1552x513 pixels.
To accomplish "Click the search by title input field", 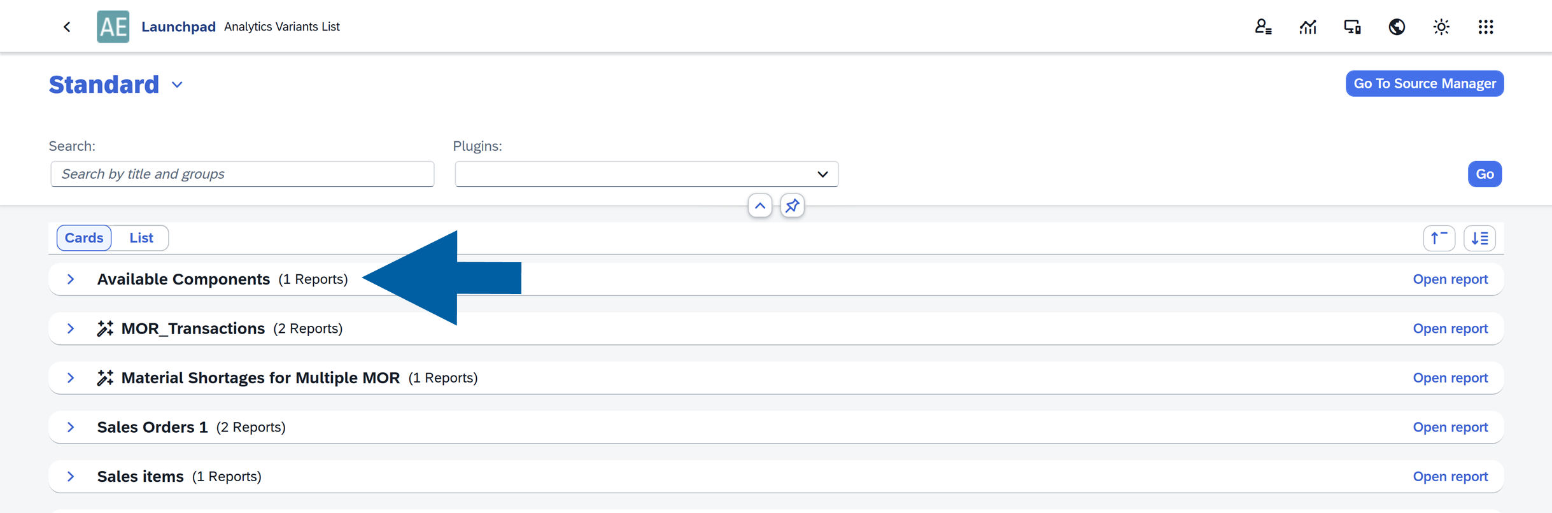I will 242,174.
